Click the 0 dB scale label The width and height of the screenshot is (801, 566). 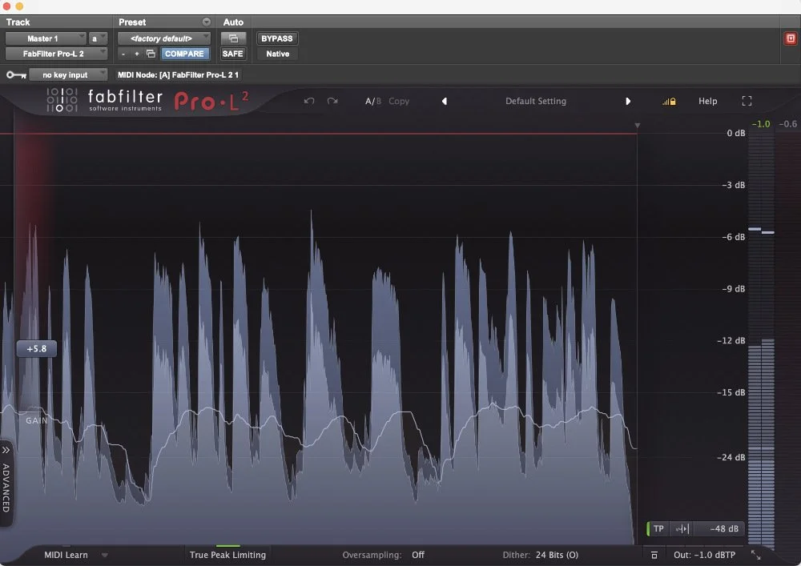tap(735, 133)
